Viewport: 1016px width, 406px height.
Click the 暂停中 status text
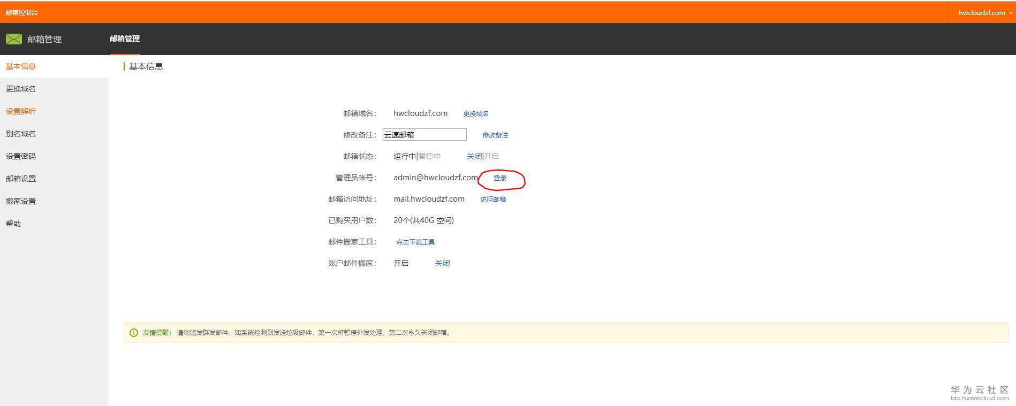429,156
